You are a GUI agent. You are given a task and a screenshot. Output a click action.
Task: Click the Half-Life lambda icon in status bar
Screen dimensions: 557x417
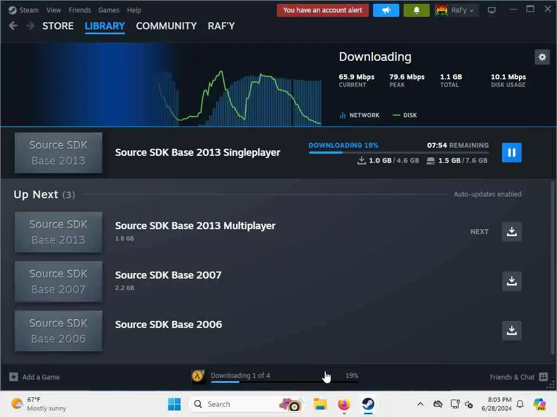[198, 376]
